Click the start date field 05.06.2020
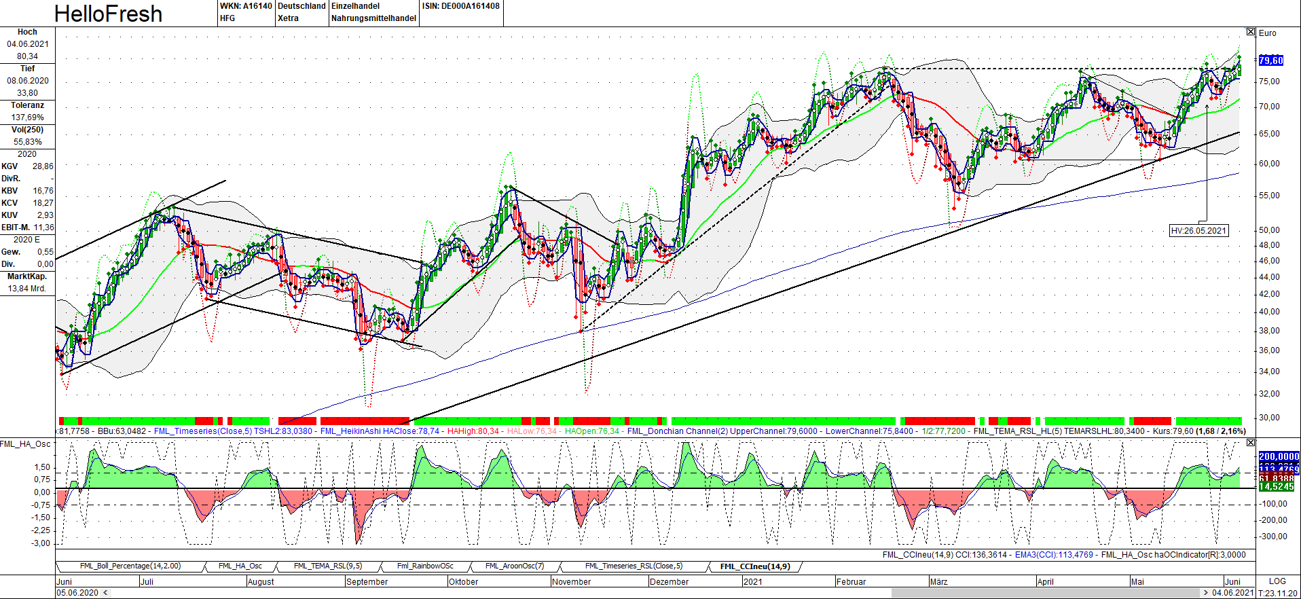This screenshot has height=599, width=1301. pos(77,593)
